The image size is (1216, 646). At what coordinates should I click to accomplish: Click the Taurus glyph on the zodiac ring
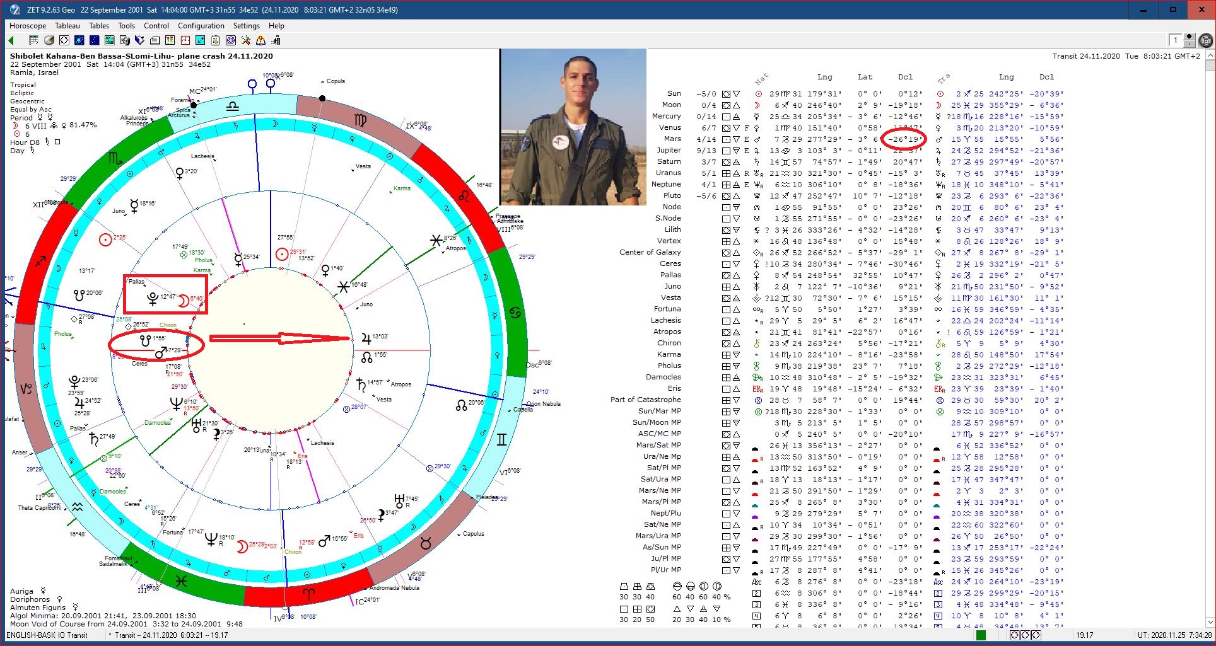(426, 543)
